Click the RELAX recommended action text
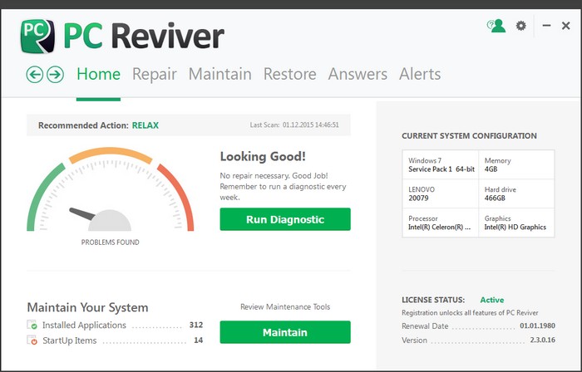 [145, 125]
